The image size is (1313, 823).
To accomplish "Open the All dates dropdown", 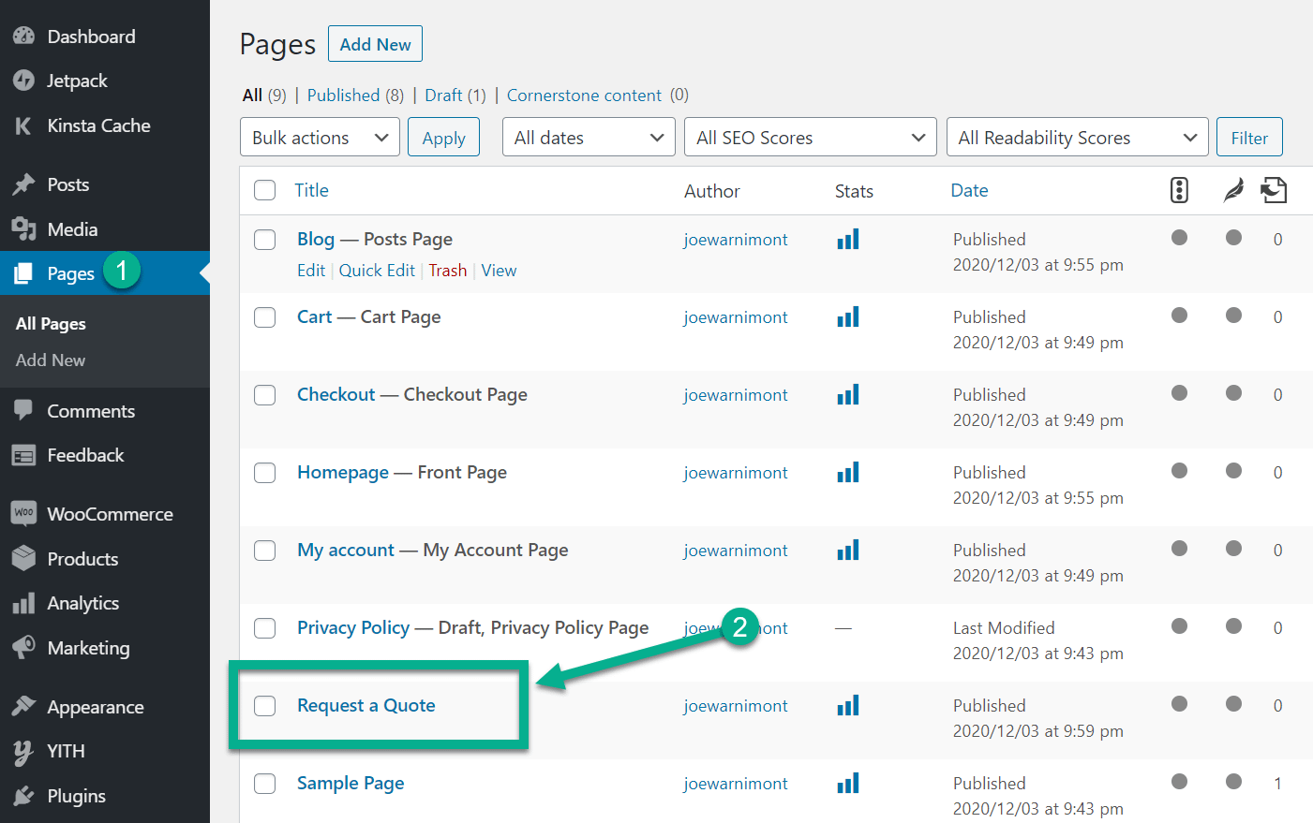I will 589,137.
